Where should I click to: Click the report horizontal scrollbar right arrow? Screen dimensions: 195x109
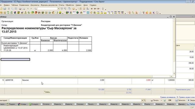point(171,77)
